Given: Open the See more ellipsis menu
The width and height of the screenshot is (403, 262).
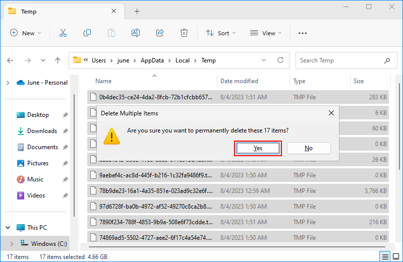Looking at the screenshot, I should click(303, 33).
